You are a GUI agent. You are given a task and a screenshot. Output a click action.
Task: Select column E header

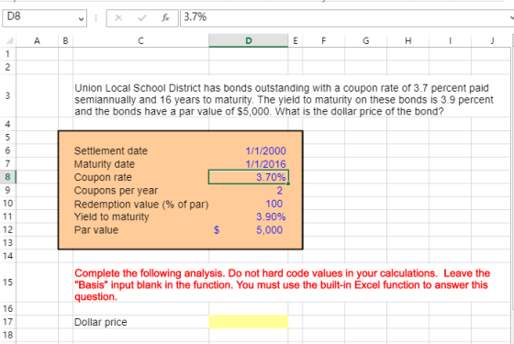296,40
